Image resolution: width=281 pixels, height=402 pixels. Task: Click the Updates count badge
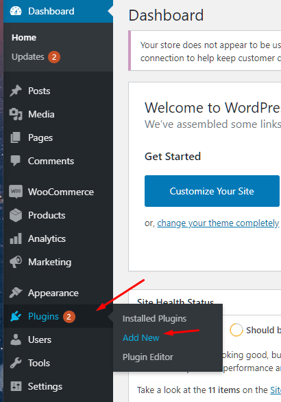click(54, 57)
